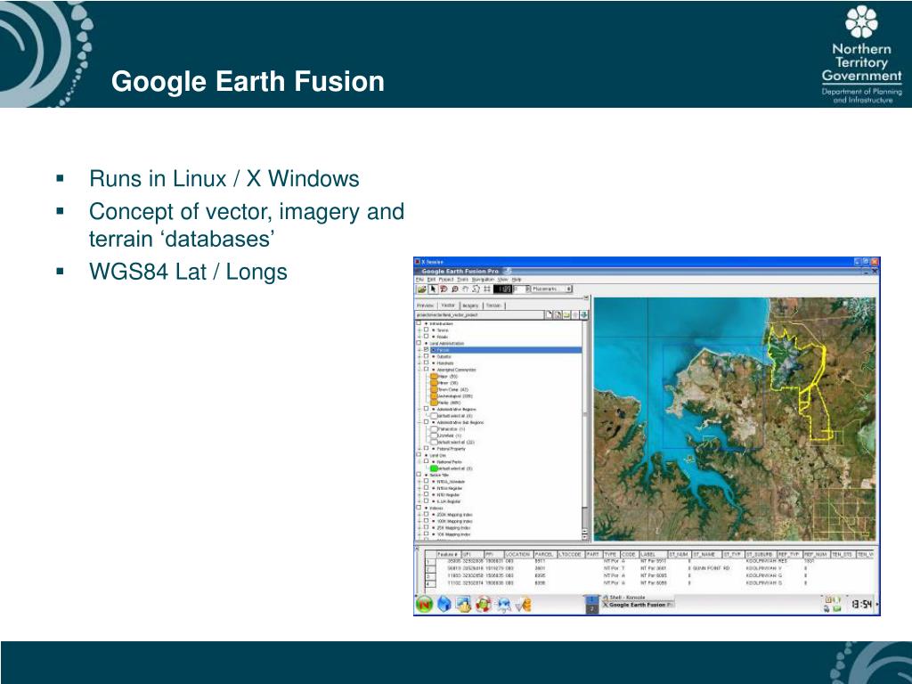
Task: Expand the ILUA Register tree node
Action: (x=419, y=501)
